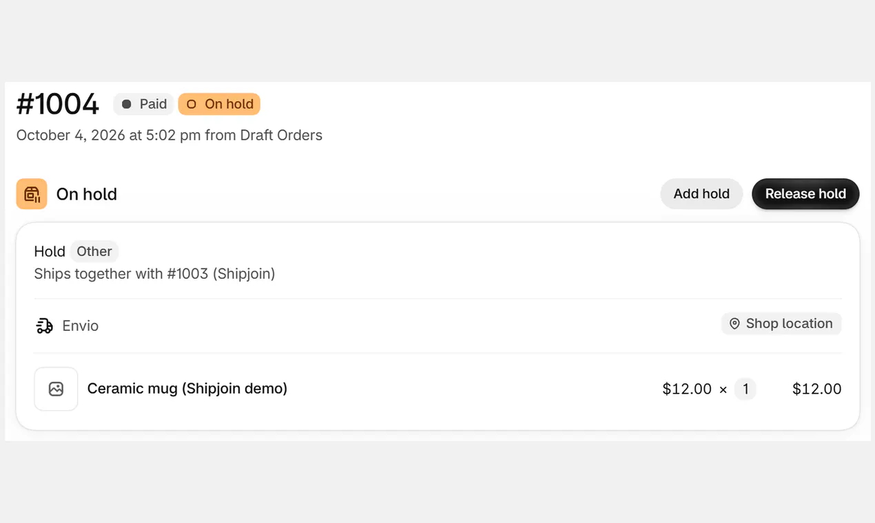Click the dot icon in Paid badge
The image size is (875, 523).
127,104
